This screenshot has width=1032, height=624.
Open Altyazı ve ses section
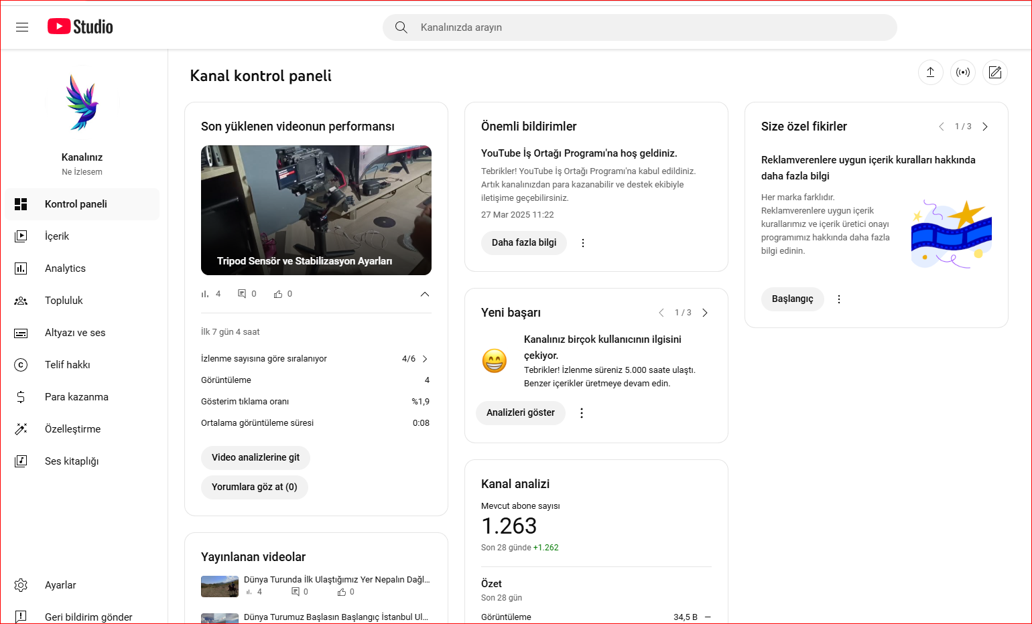click(x=83, y=333)
